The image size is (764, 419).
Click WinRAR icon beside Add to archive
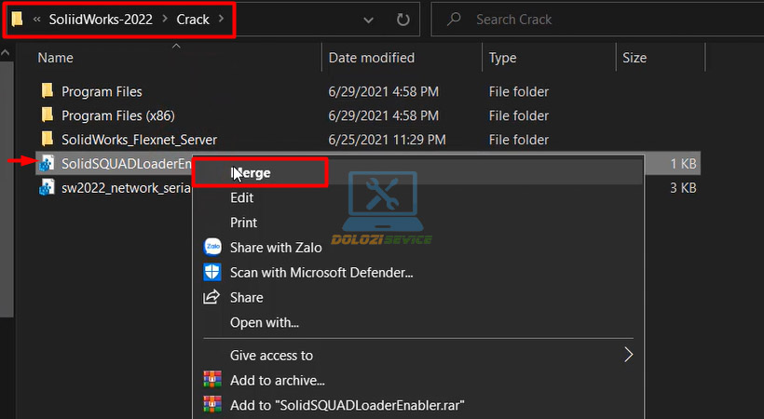211,379
